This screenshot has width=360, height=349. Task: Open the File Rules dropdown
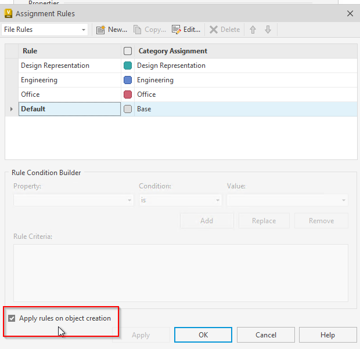[45, 30]
